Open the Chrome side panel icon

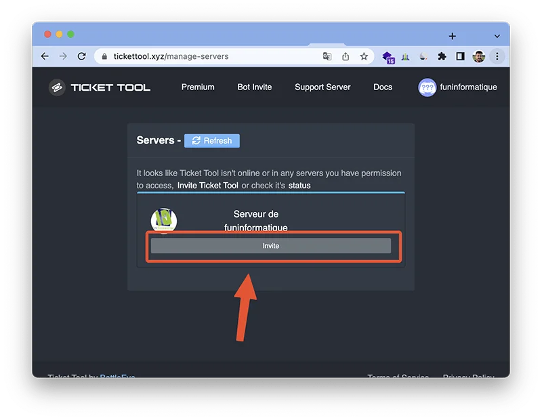pos(461,57)
